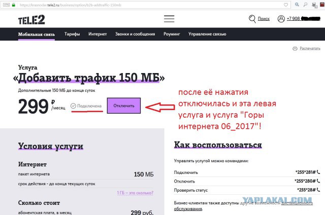
Task: Open the Тарифы menu item
Action: (x=72, y=34)
